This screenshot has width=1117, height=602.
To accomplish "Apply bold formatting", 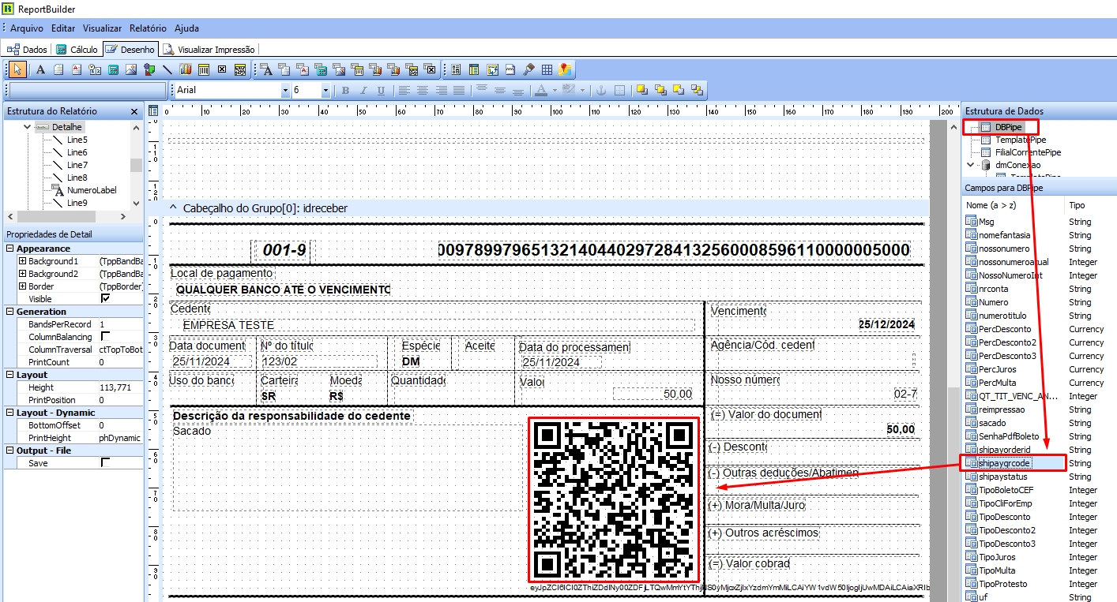I will [345, 90].
